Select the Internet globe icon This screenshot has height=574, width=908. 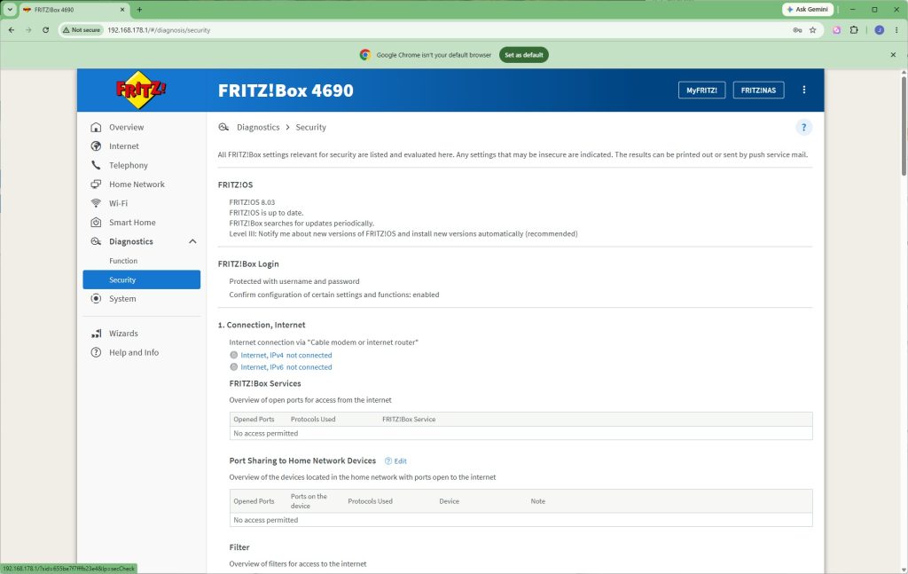click(96, 146)
